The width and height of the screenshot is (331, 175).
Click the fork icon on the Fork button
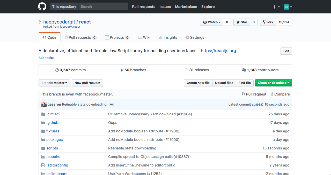pos(264,22)
